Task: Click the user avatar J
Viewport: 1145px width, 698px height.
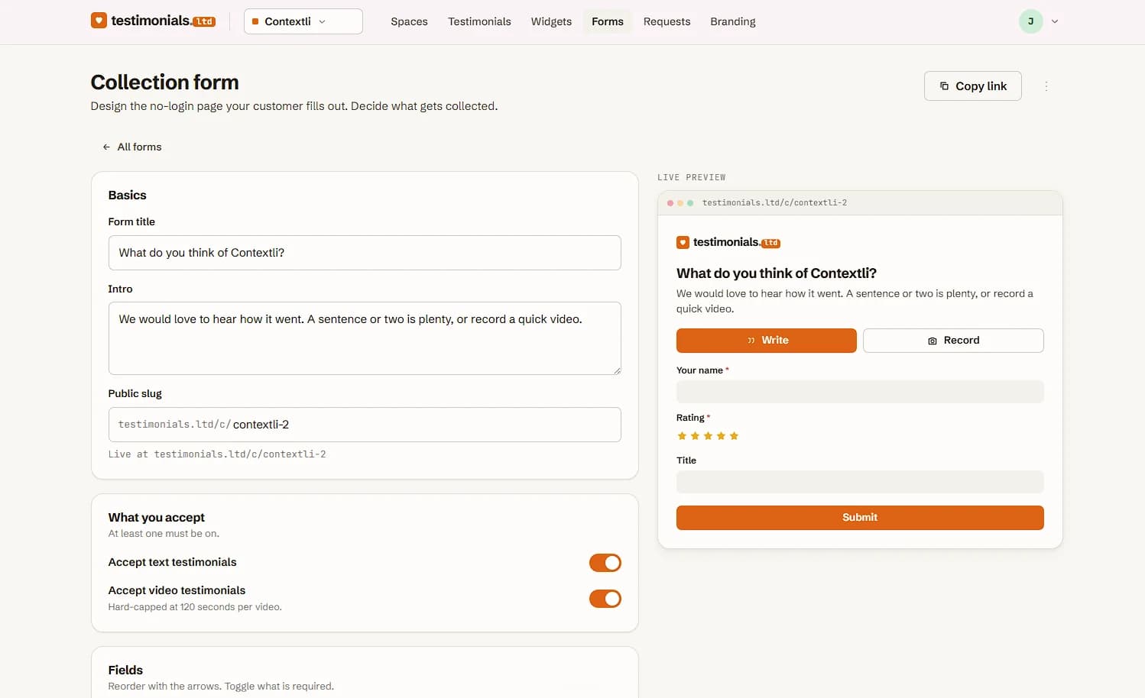Action: [x=1030, y=21]
